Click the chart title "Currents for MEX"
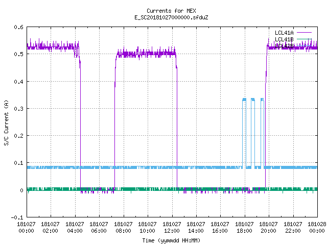Viewport: 327px width, 245px height. (171, 11)
